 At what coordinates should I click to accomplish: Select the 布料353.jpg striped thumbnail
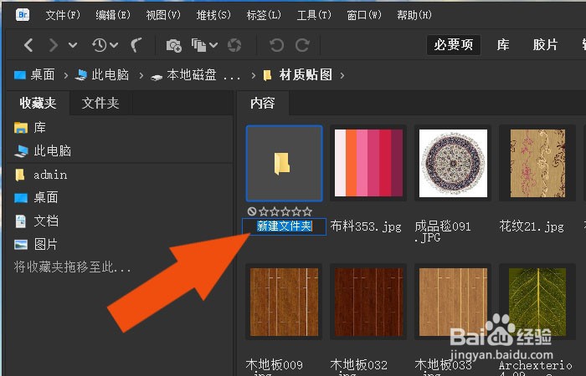(x=368, y=164)
